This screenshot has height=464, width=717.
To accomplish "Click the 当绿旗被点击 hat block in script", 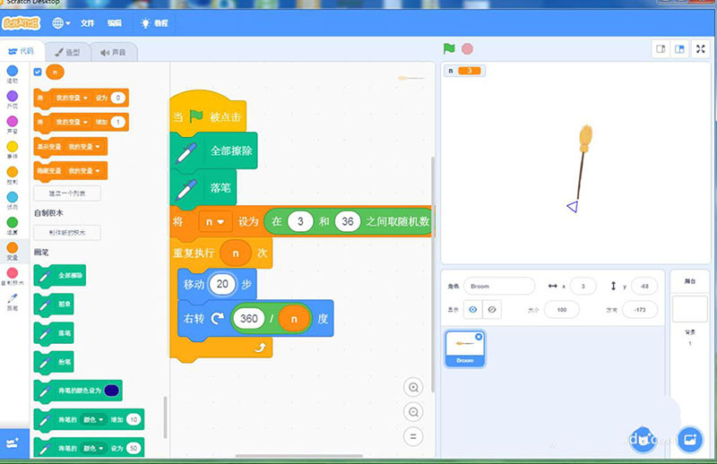I will click(x=208, y=115).
